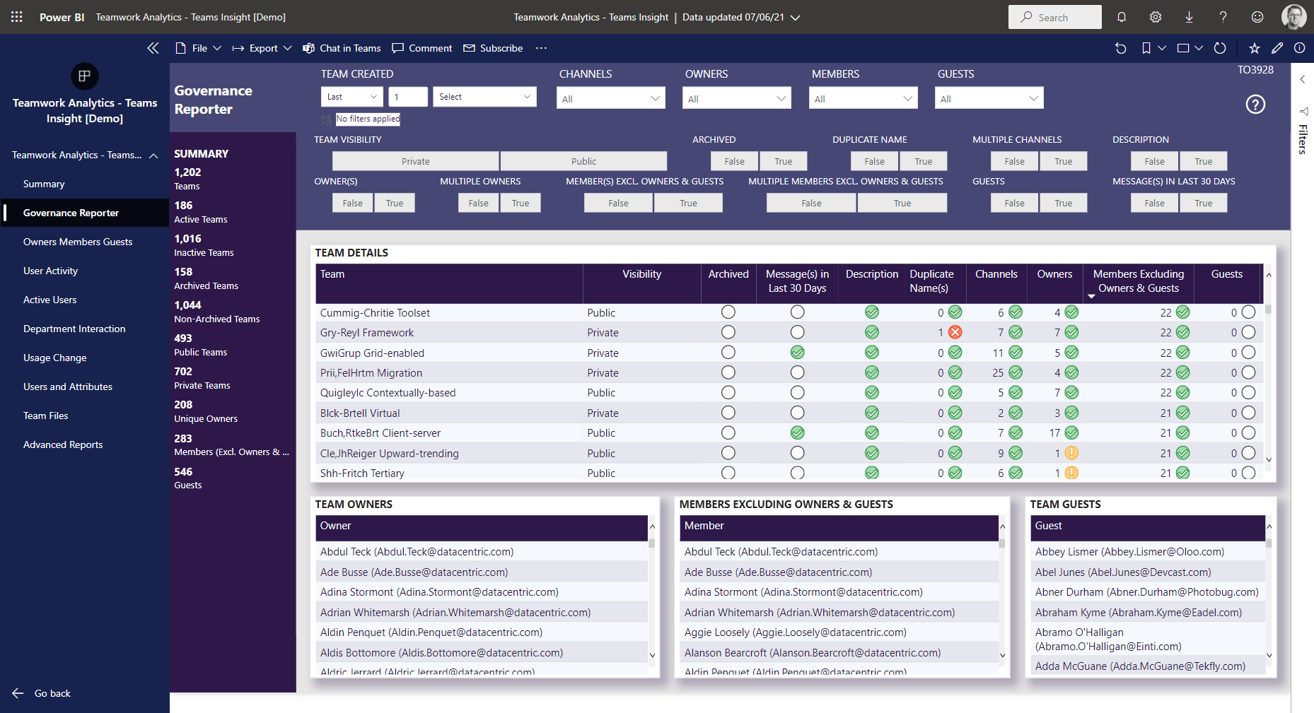The image size is (1314, 713).
Task: Open Chat in Teams
Action: (x=342, y=48)
